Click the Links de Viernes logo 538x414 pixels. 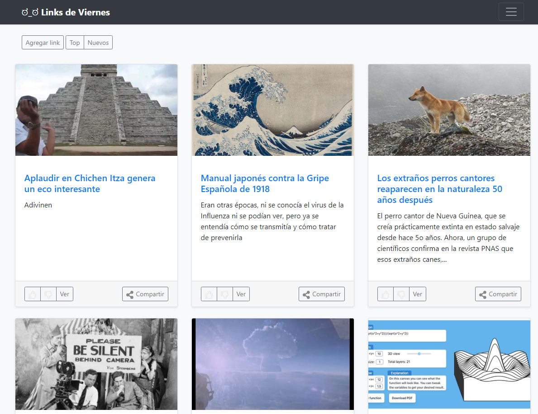66,12
